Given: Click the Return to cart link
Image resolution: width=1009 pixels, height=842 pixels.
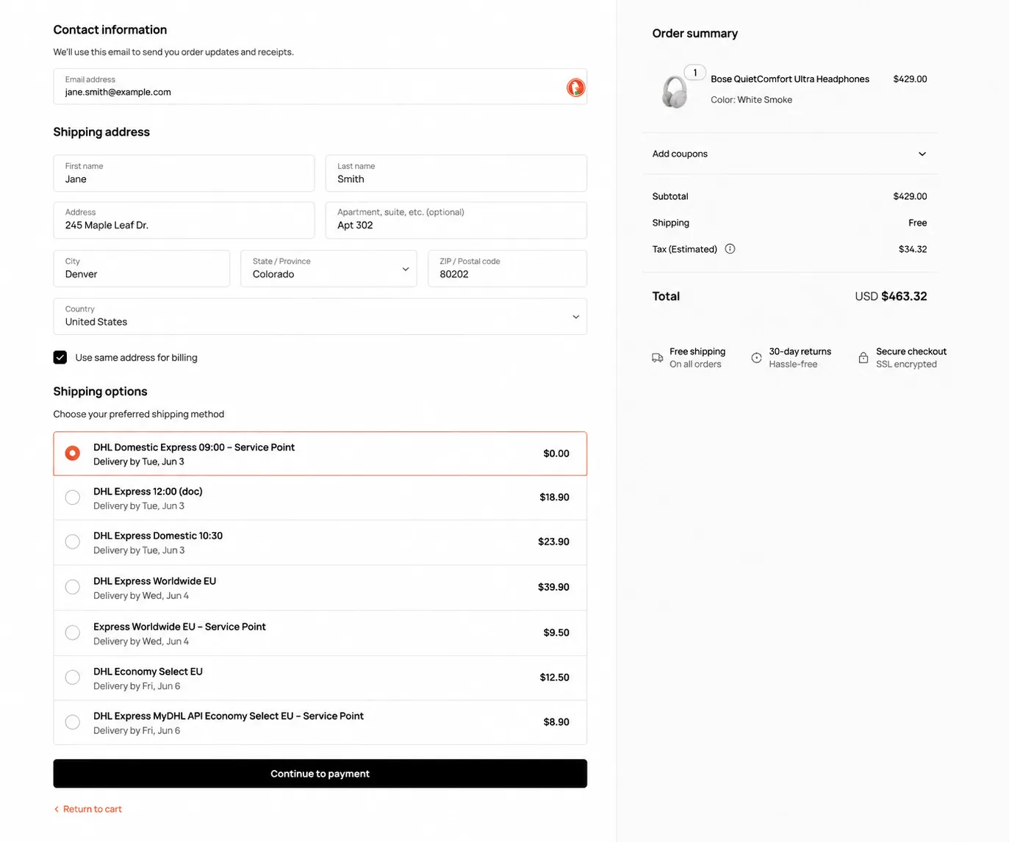Looking at the screenshot, I should pos(93,809).
